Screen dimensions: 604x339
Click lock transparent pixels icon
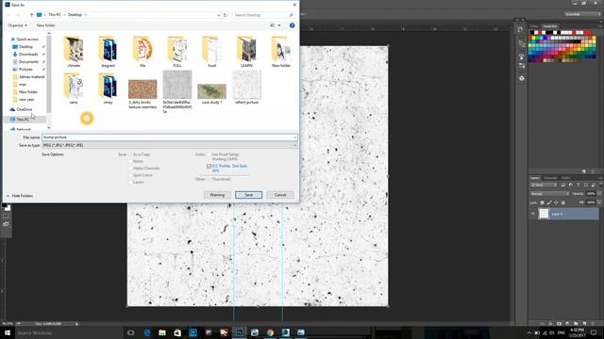pos(542,202)
